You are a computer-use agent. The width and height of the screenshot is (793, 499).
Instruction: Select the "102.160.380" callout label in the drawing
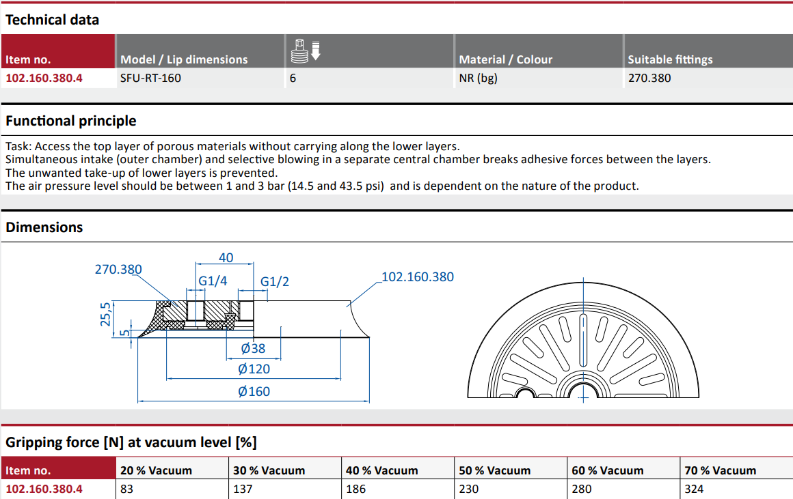(x=417, y=276)
